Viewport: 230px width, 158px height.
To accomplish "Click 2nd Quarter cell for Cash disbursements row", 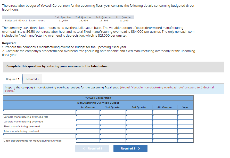I will 113,140.
